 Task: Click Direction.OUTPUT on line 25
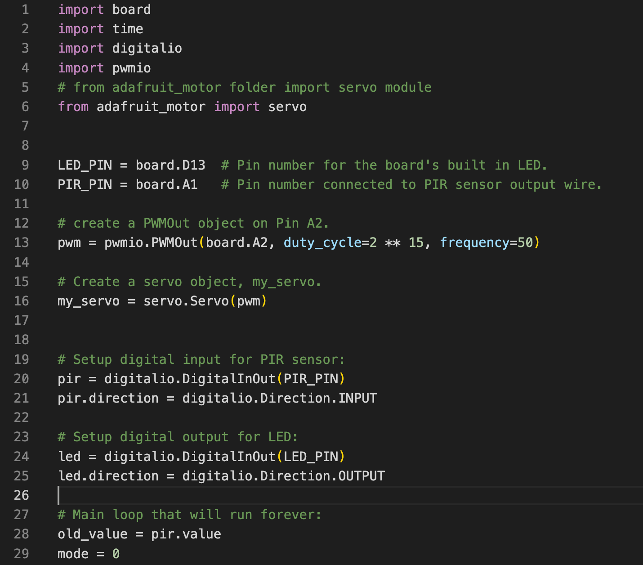(322, 476)
